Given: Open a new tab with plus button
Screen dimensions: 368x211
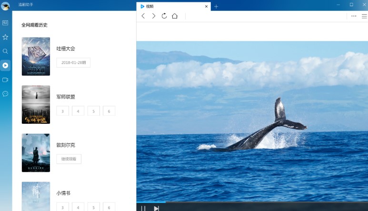Looking at the screenshot, I should [x=216, y=7].
